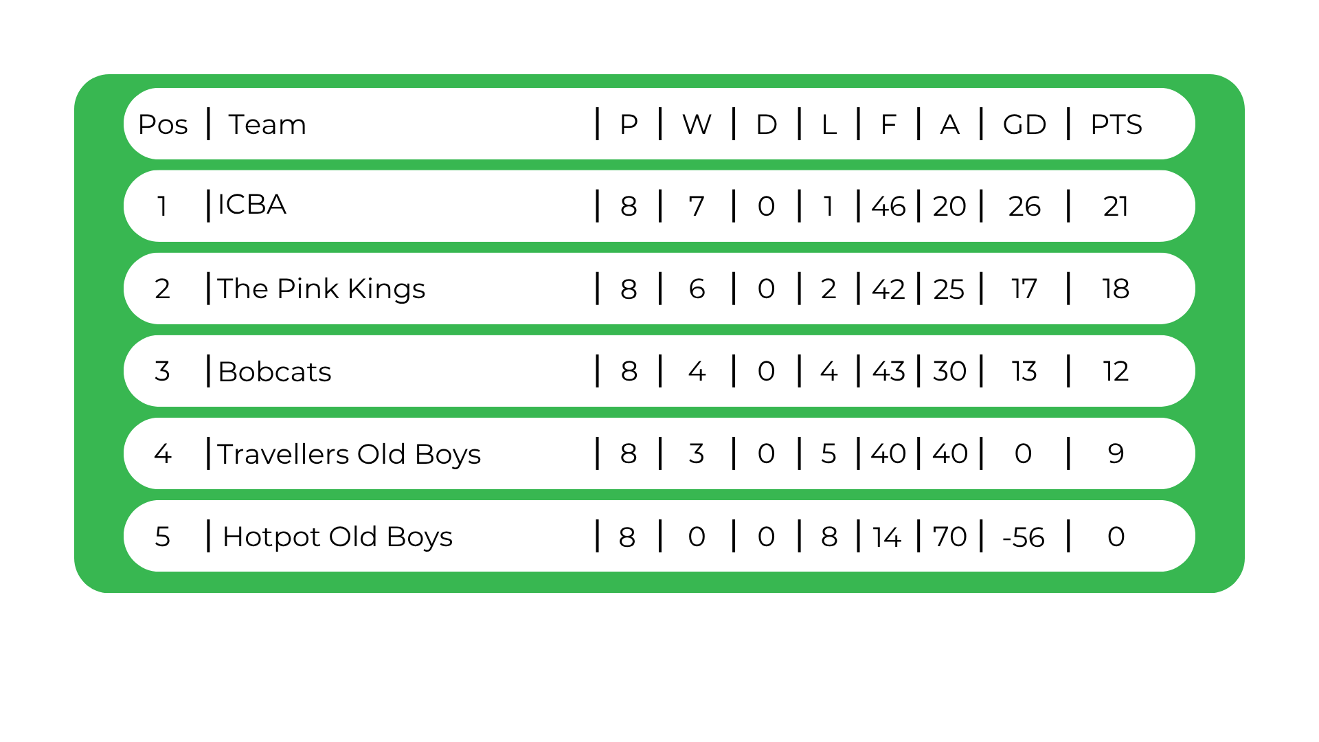Click Bobcats goals for value 43

click(889, 371)
